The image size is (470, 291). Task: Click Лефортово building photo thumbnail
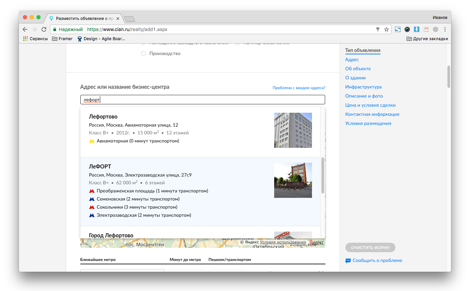[293, 130]
